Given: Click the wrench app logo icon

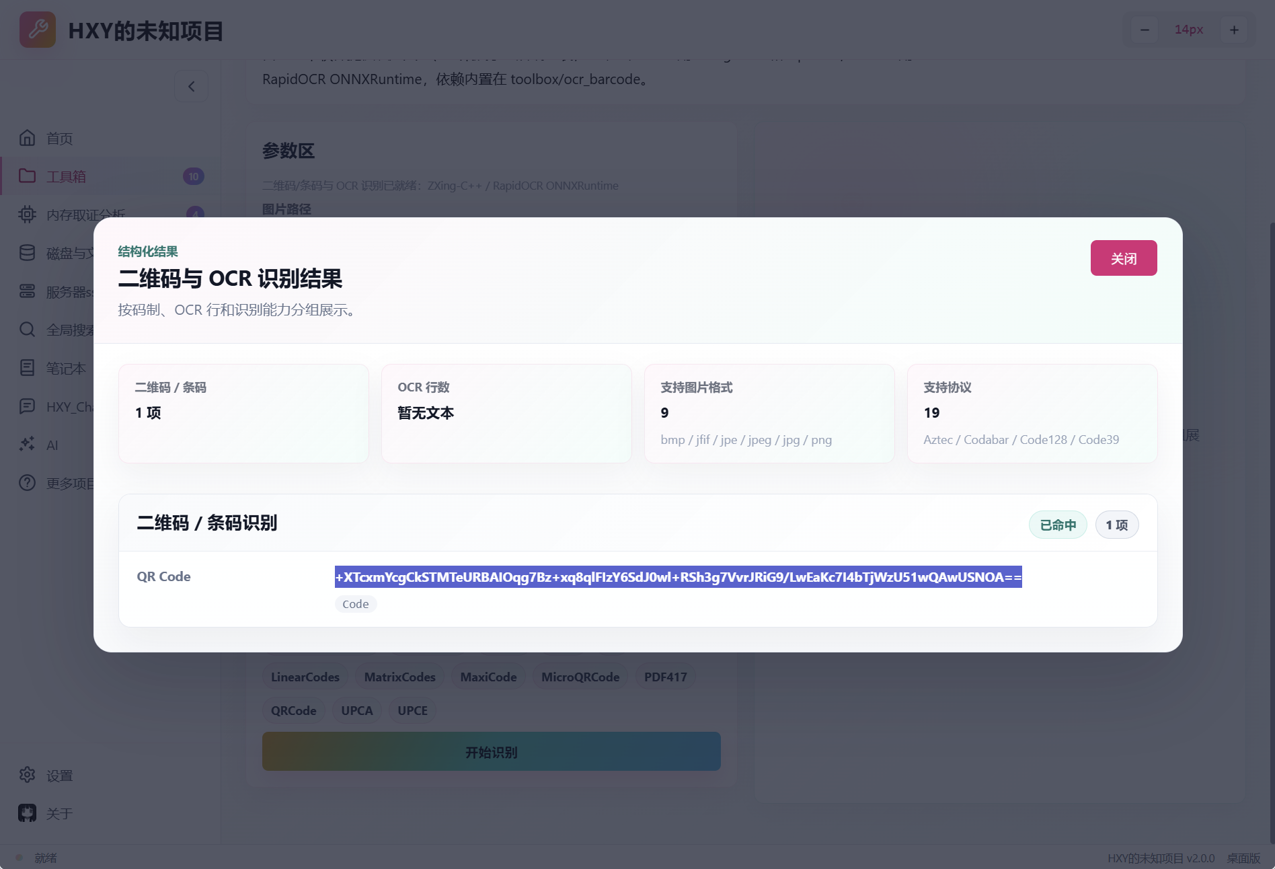Looking at the screenshot, I should (38, 30).
